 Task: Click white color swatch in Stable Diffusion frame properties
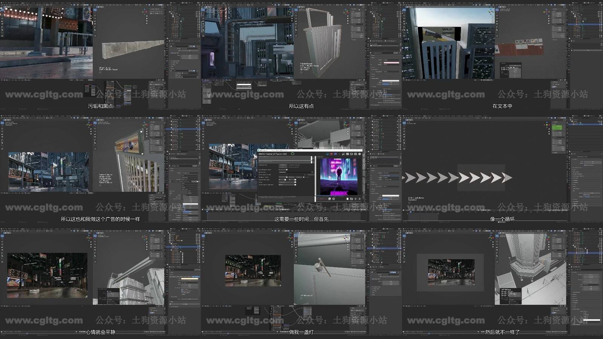click(390, 196)
